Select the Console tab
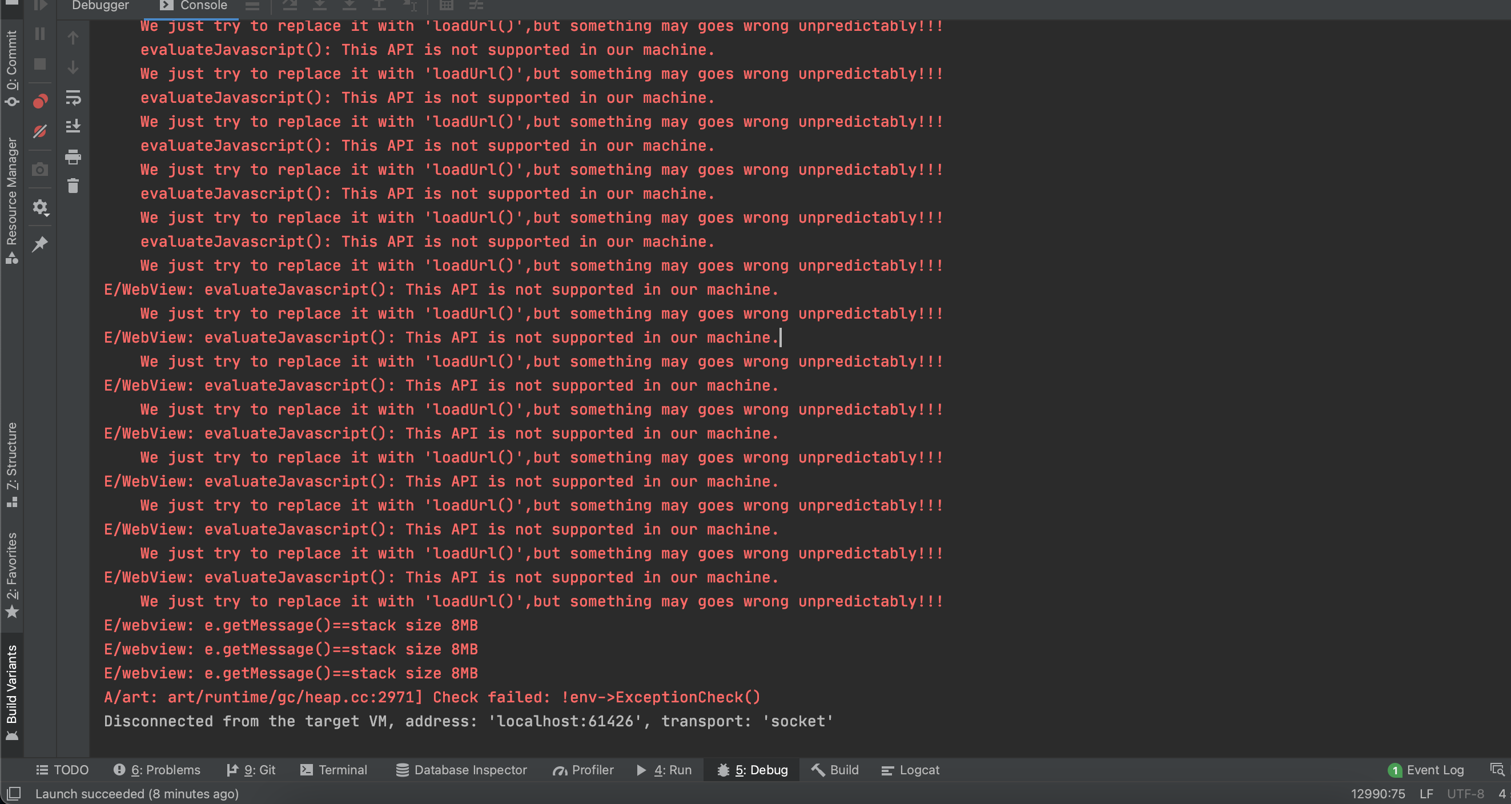The image size is (1511, 804). pos(194,6)
